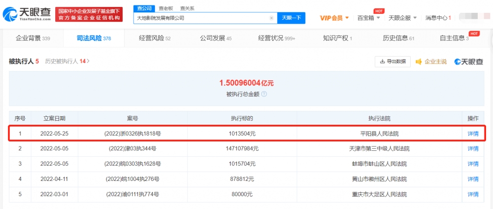Click the 执行标的 column header
Image resolution: width=493 pixels, height=209 pixels.
242,118
